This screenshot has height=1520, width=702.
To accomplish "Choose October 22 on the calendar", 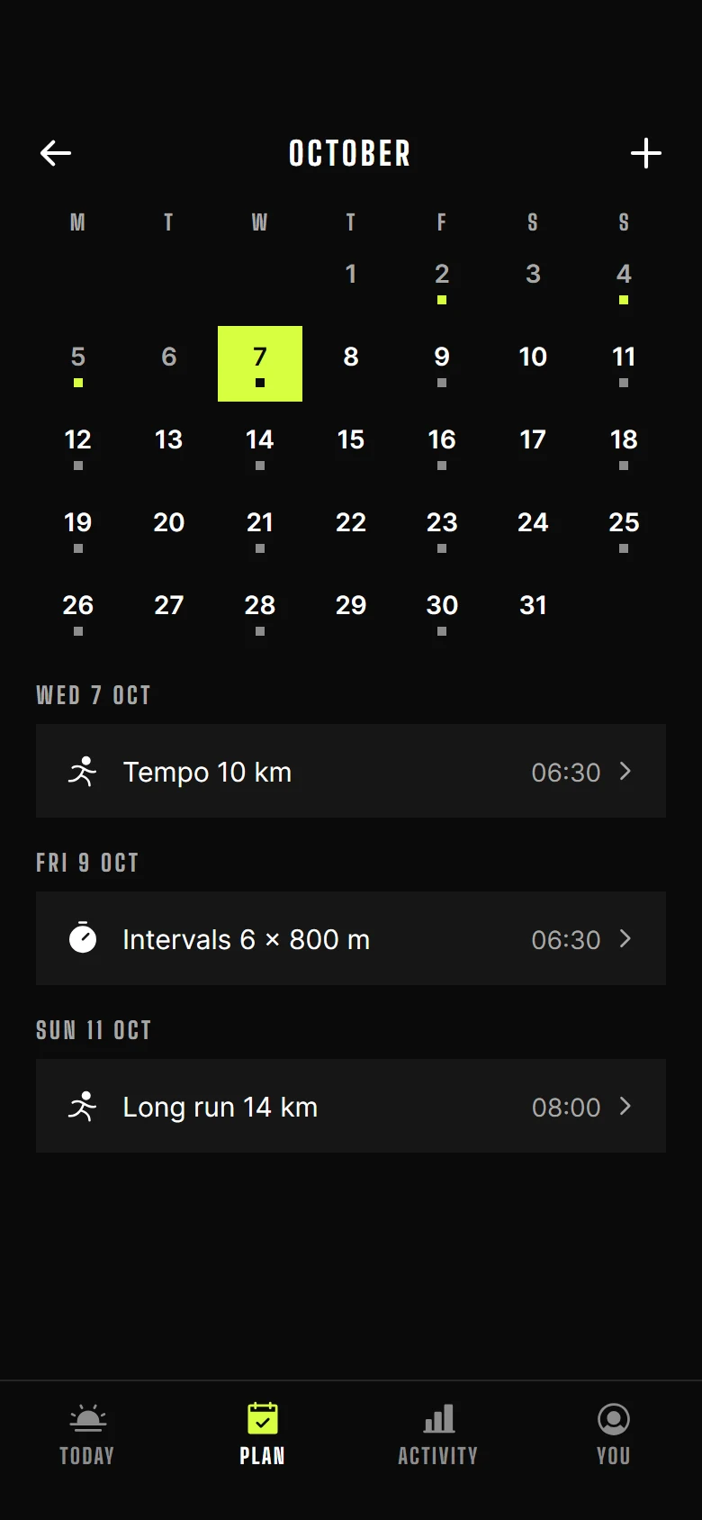I will 351,529.
